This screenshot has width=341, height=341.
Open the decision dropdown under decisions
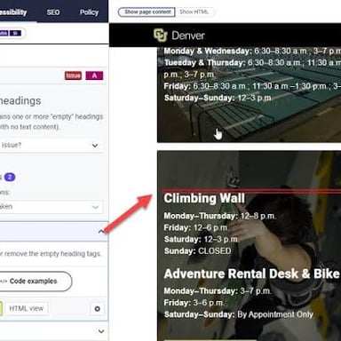(52, 207)
